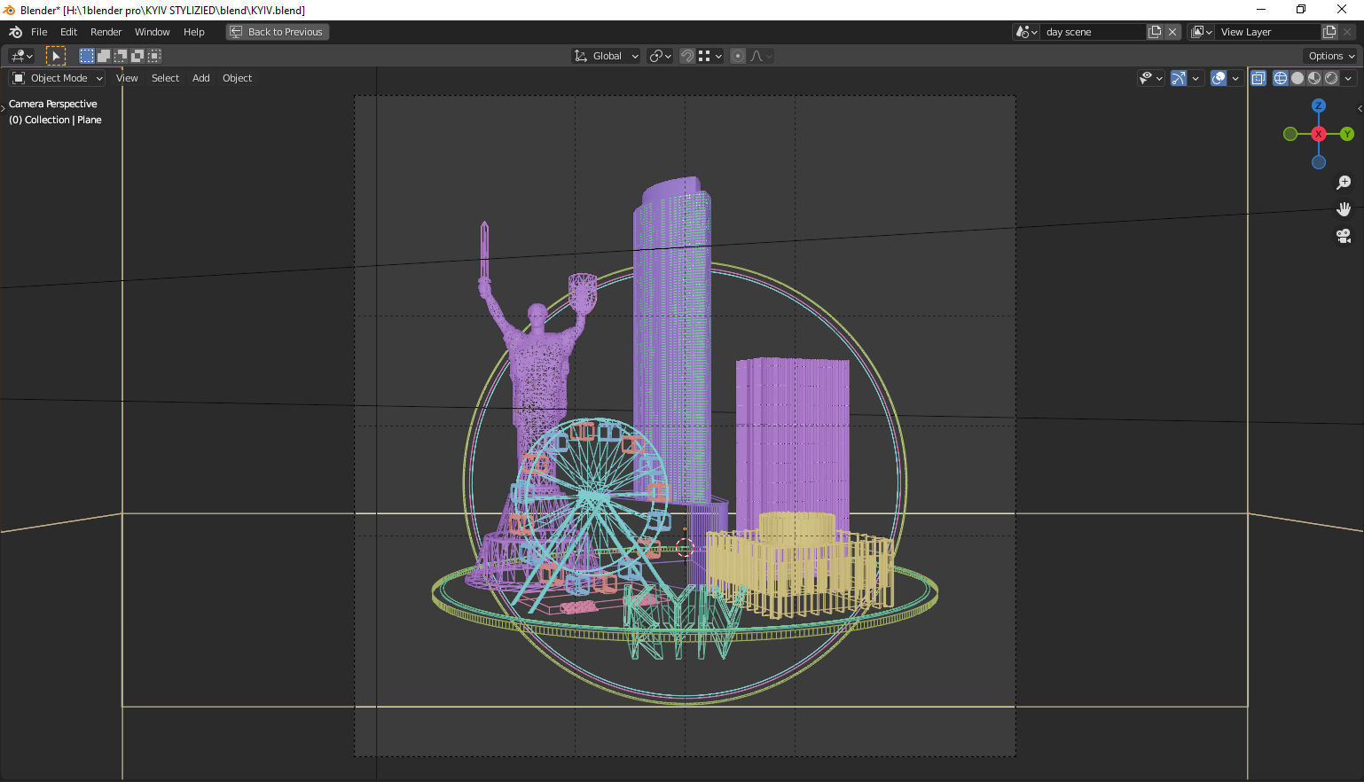Open the shading options dropdown arrow
The height and width of the screenshot is (782, 1364).
coord(1348,78)
